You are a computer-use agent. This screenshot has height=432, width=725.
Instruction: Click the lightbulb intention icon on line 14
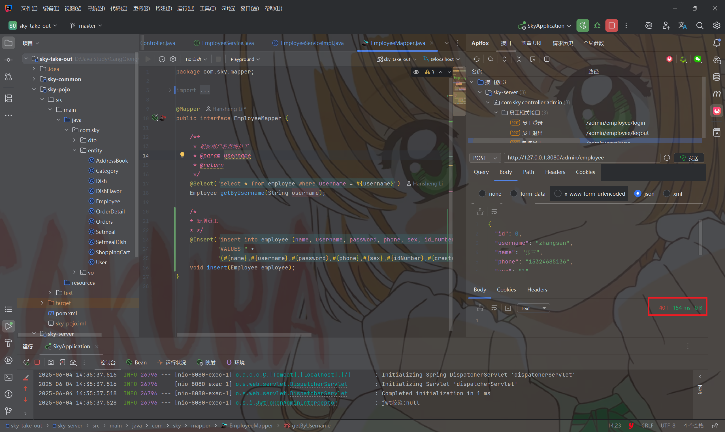pyautogui.click(x=182, y=155)
